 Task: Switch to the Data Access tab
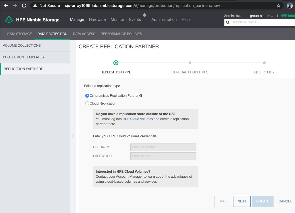(x=84, y=34)
